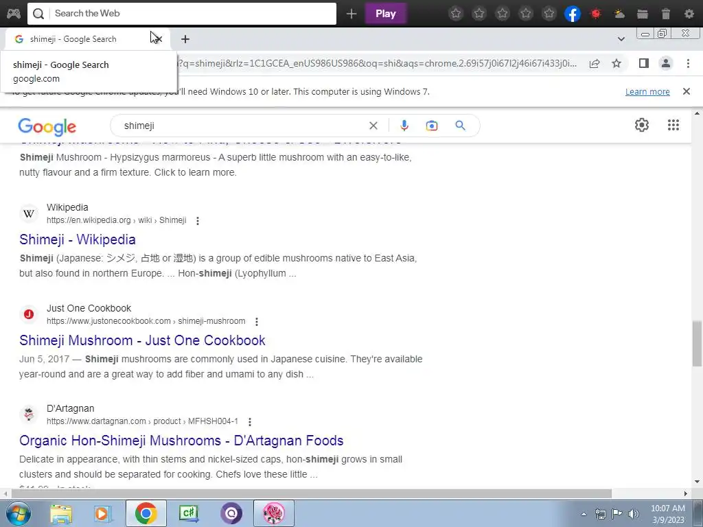703x527 pixels.
Task: Click the horizontal scrollbar thumb
Action: tap(312, 493)
